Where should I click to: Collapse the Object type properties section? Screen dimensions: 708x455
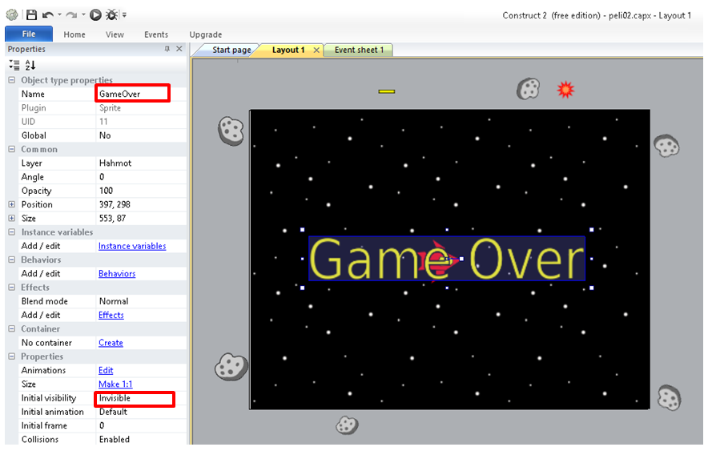click(11, 80)
